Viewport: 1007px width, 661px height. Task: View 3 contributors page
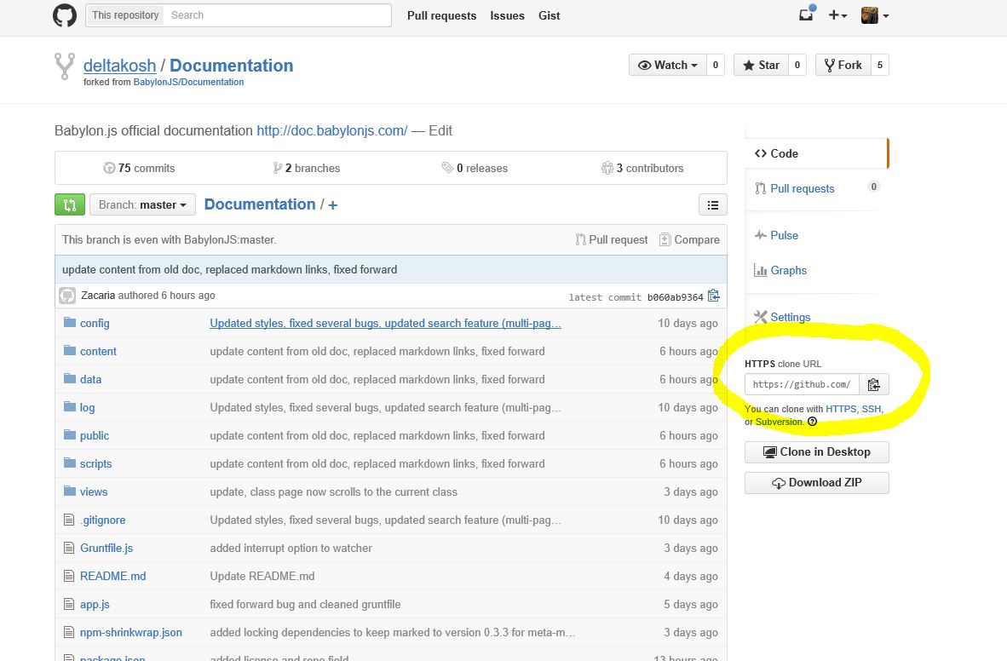(642, 169)
